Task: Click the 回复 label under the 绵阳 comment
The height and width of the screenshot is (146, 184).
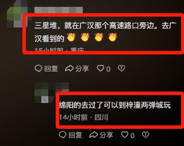Action: pyautogui.click(x=75, y=135)
